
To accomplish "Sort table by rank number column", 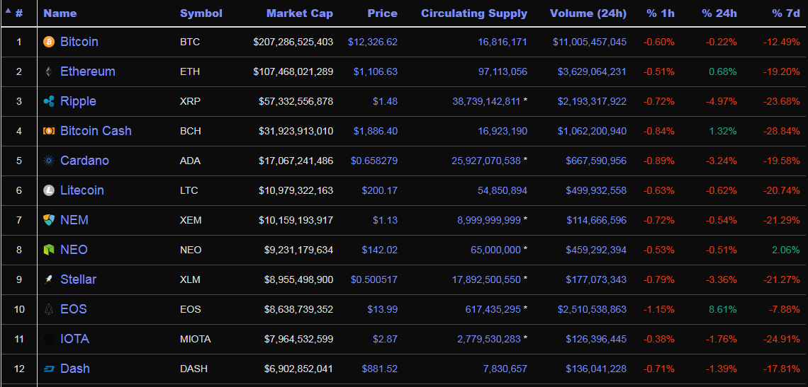I will 19,13.
